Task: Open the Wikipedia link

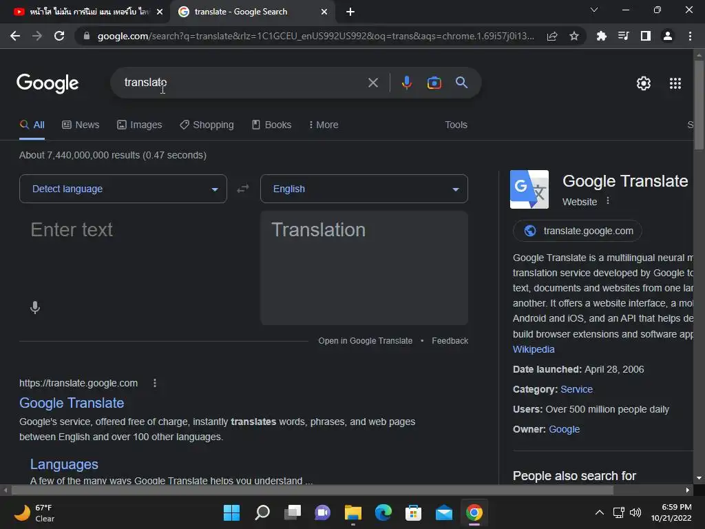Action: coord(534,349)
